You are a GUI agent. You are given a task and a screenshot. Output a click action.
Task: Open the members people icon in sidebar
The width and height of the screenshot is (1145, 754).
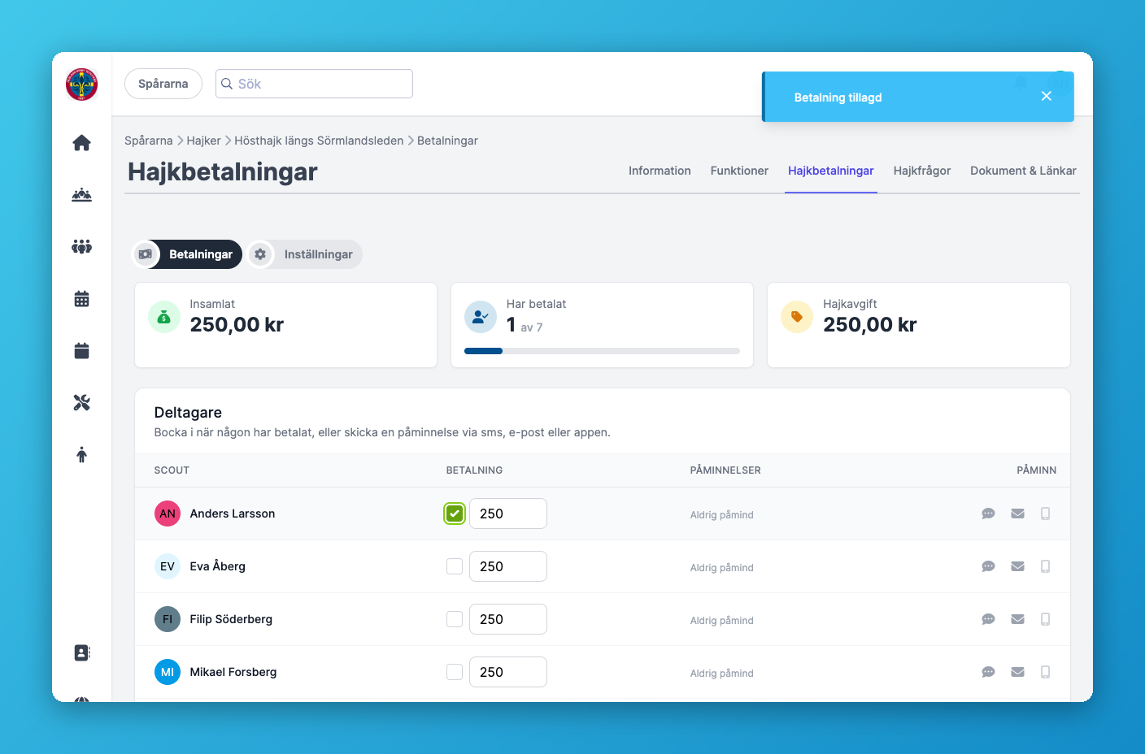pos(81,246)
